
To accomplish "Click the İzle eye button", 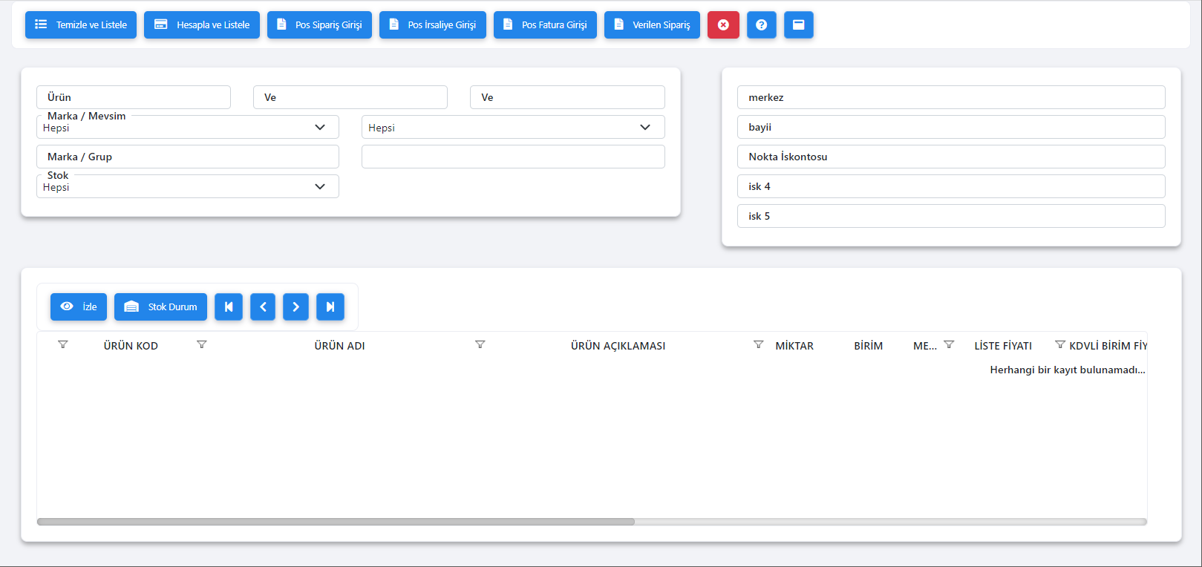I will tap(79, 307).
